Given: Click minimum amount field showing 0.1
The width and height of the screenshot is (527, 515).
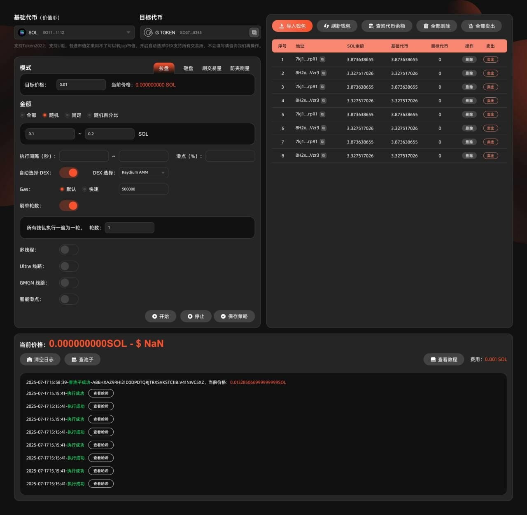Looking at the screenshot, I should tap(50, 134).
